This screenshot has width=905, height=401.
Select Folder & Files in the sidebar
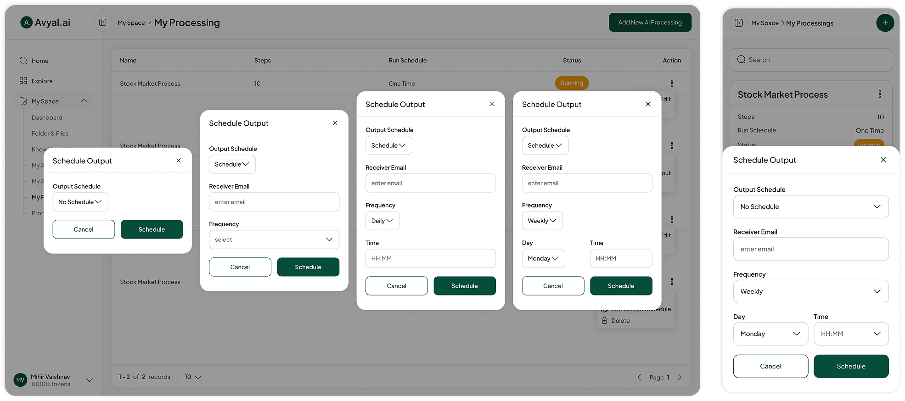50,134
